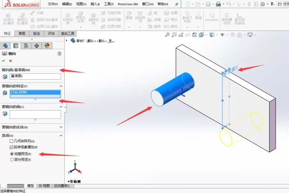Screen dimensions: 289x193
Task: Open the View Orientation dropdown arrow
Action: point(206,35)
